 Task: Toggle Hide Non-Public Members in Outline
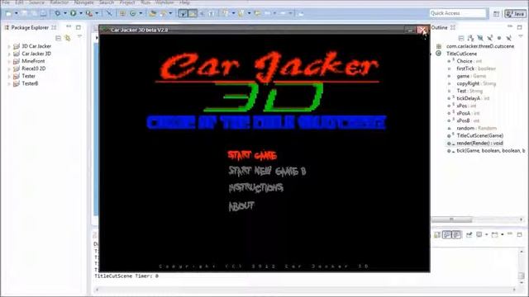499,38
